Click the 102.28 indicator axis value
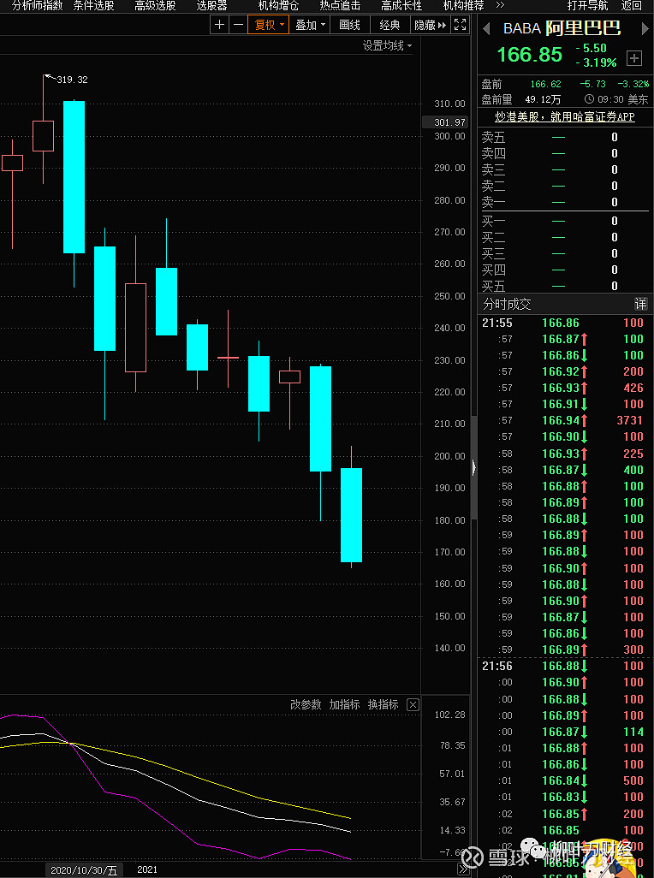Viewport: 654px width, 878px height. (x=449, y=715)
